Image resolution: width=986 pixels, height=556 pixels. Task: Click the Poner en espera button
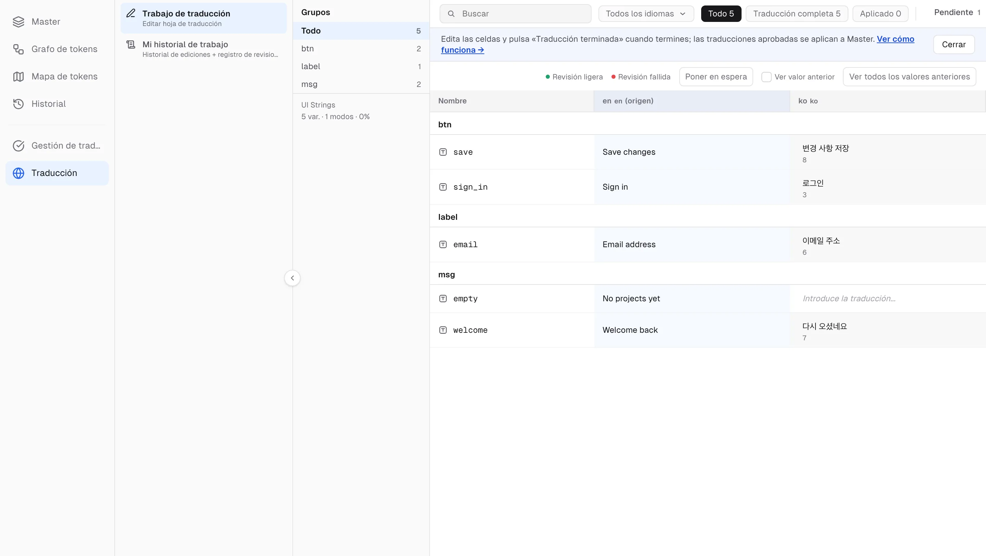click(x=716, y=77)
